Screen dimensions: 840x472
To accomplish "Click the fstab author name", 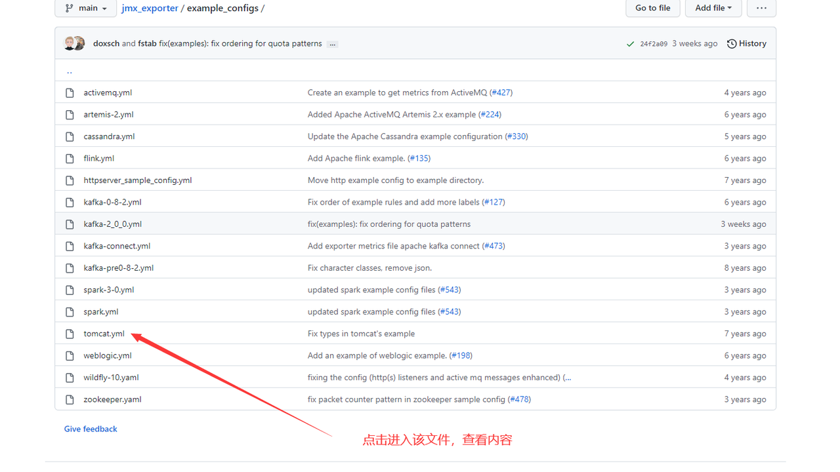I will 147,43.
